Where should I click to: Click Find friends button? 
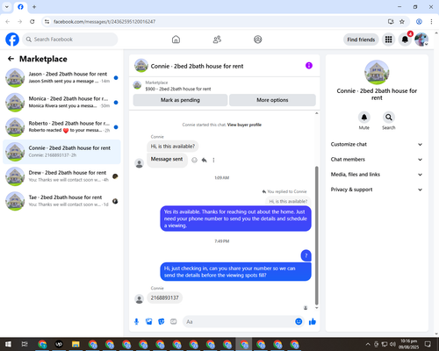(361, 39)
